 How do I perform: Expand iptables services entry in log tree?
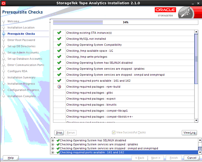pos(53,144)
